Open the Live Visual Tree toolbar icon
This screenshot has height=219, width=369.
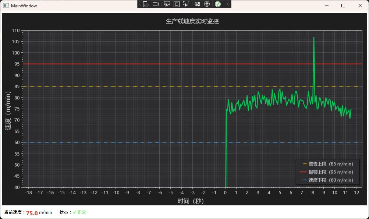pos(146,4)
